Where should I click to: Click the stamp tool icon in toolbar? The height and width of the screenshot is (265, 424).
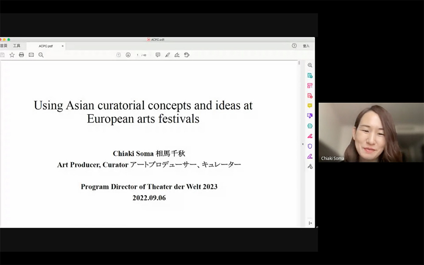tap(187, 55)
